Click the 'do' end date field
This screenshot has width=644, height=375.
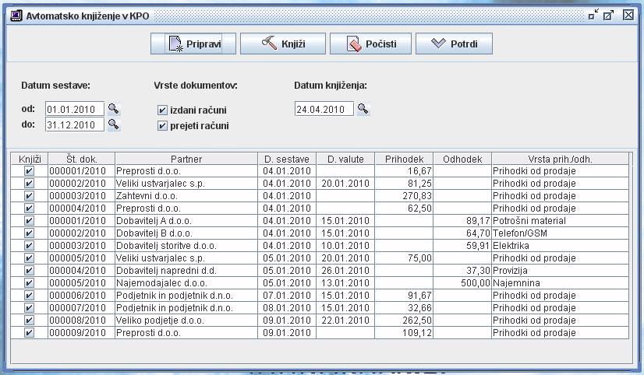74,124
